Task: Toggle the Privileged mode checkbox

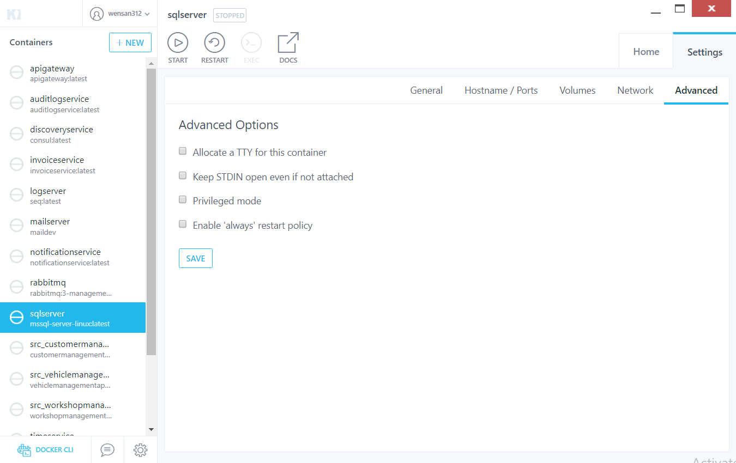Action: [x=183, y=200]
